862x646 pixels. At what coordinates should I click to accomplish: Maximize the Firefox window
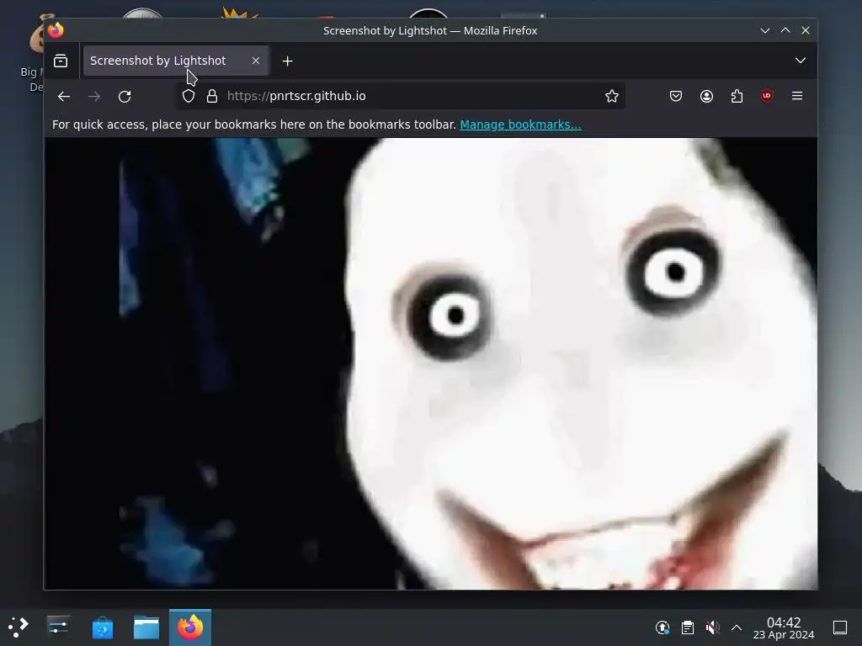pyautogui.click(x=785, y=31)
